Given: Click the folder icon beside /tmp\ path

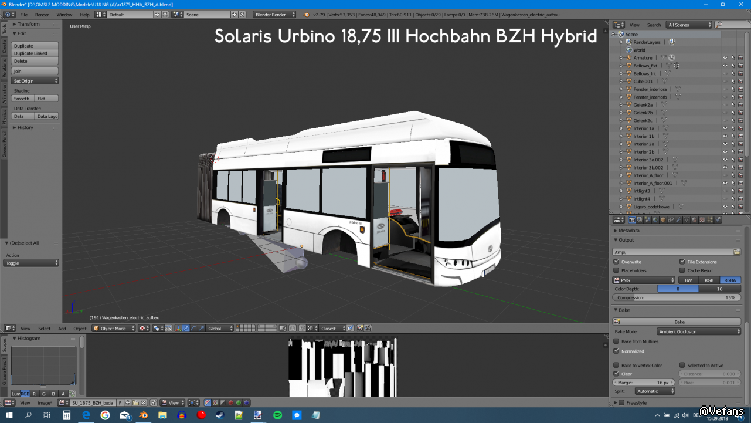Looking at the screenshot, I should [737, 252].
